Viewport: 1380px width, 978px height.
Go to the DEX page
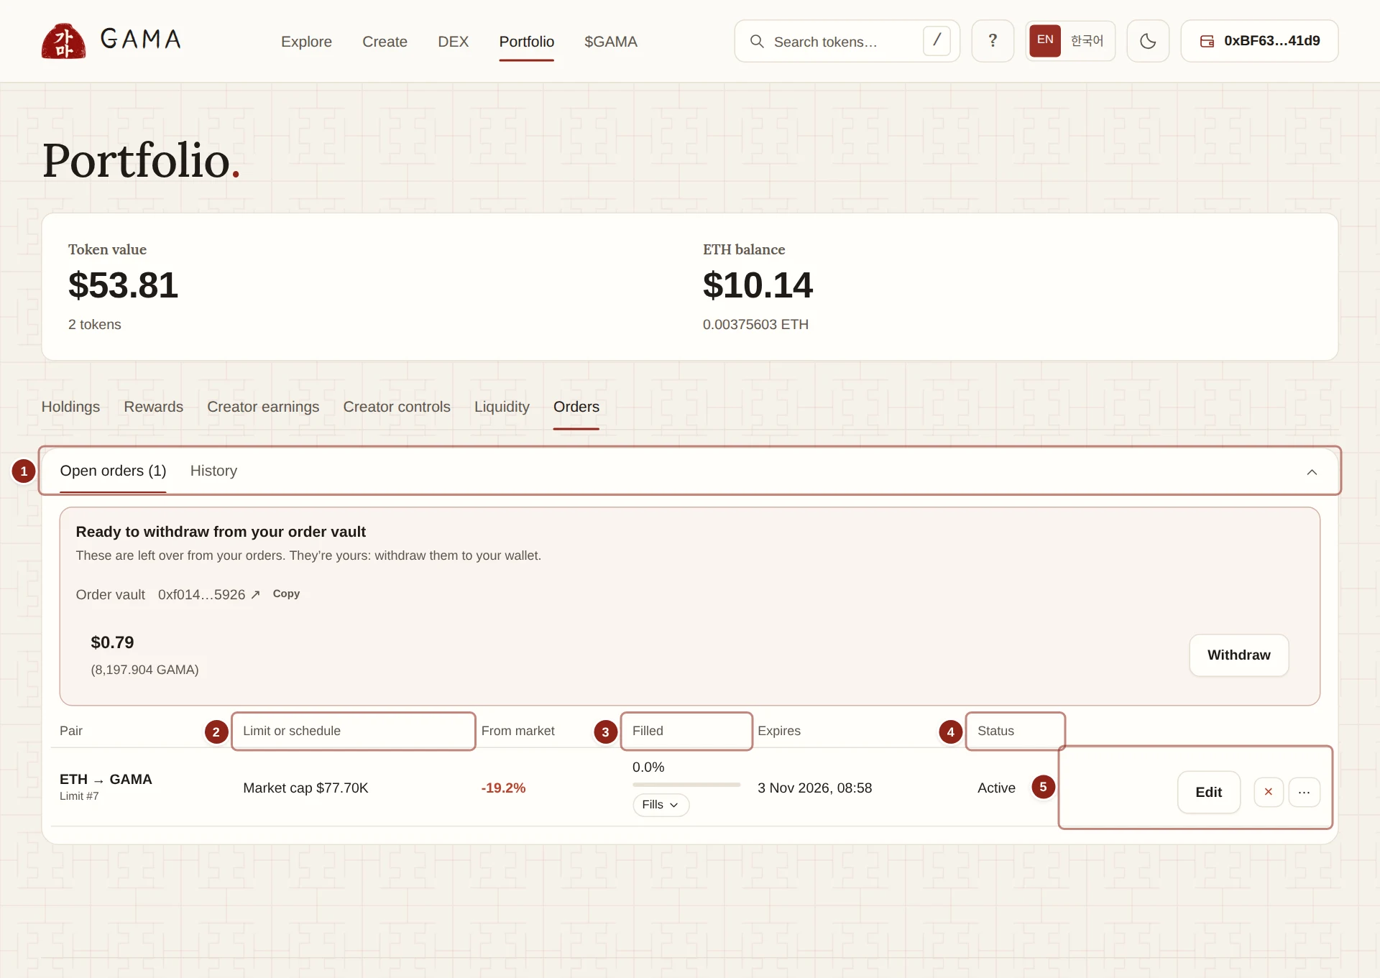click(453, 42)
